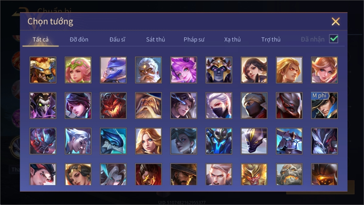Viewport: 364px width, 205px height.
Task: Filter heroes by Sát thủ tab
Action: tap(156, 40)
